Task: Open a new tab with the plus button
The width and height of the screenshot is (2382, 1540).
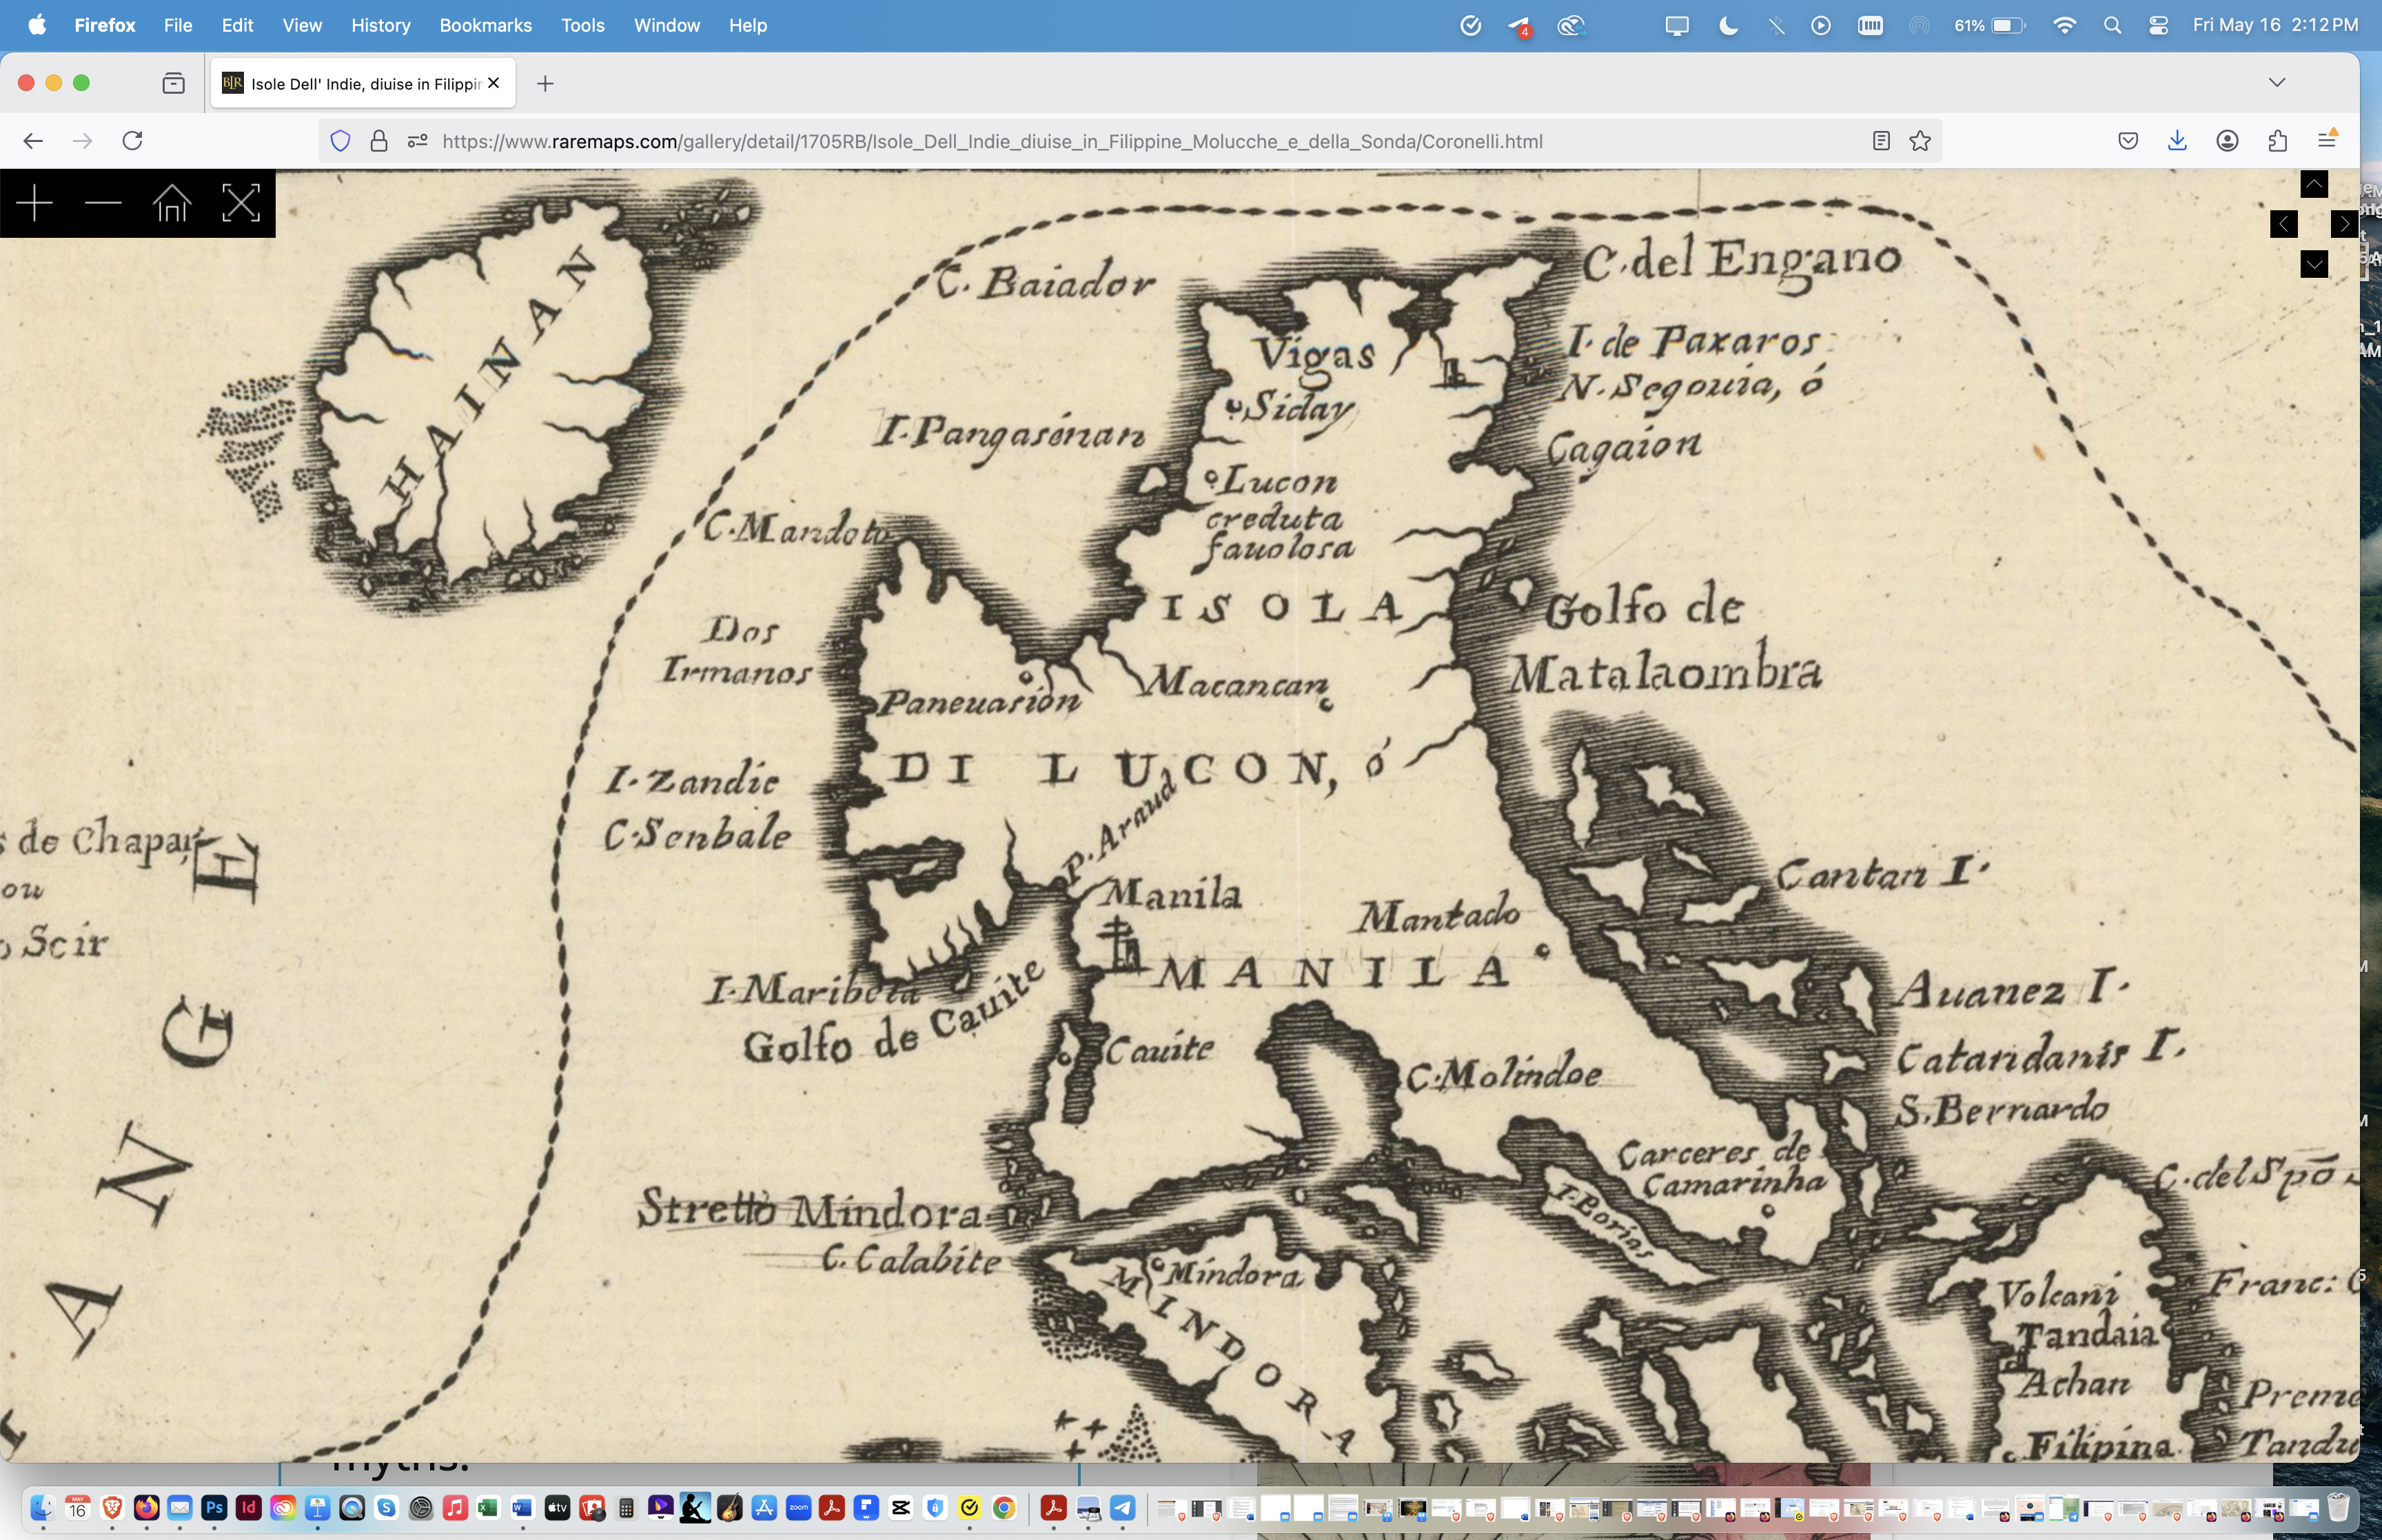Action: (x=544, y=83)
